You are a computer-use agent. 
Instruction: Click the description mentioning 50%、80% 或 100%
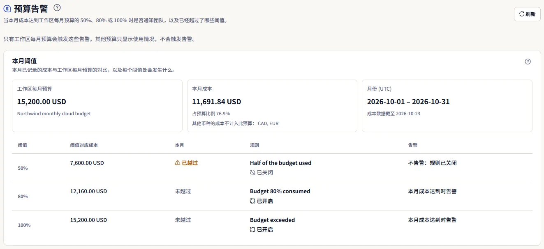[116, 20]
